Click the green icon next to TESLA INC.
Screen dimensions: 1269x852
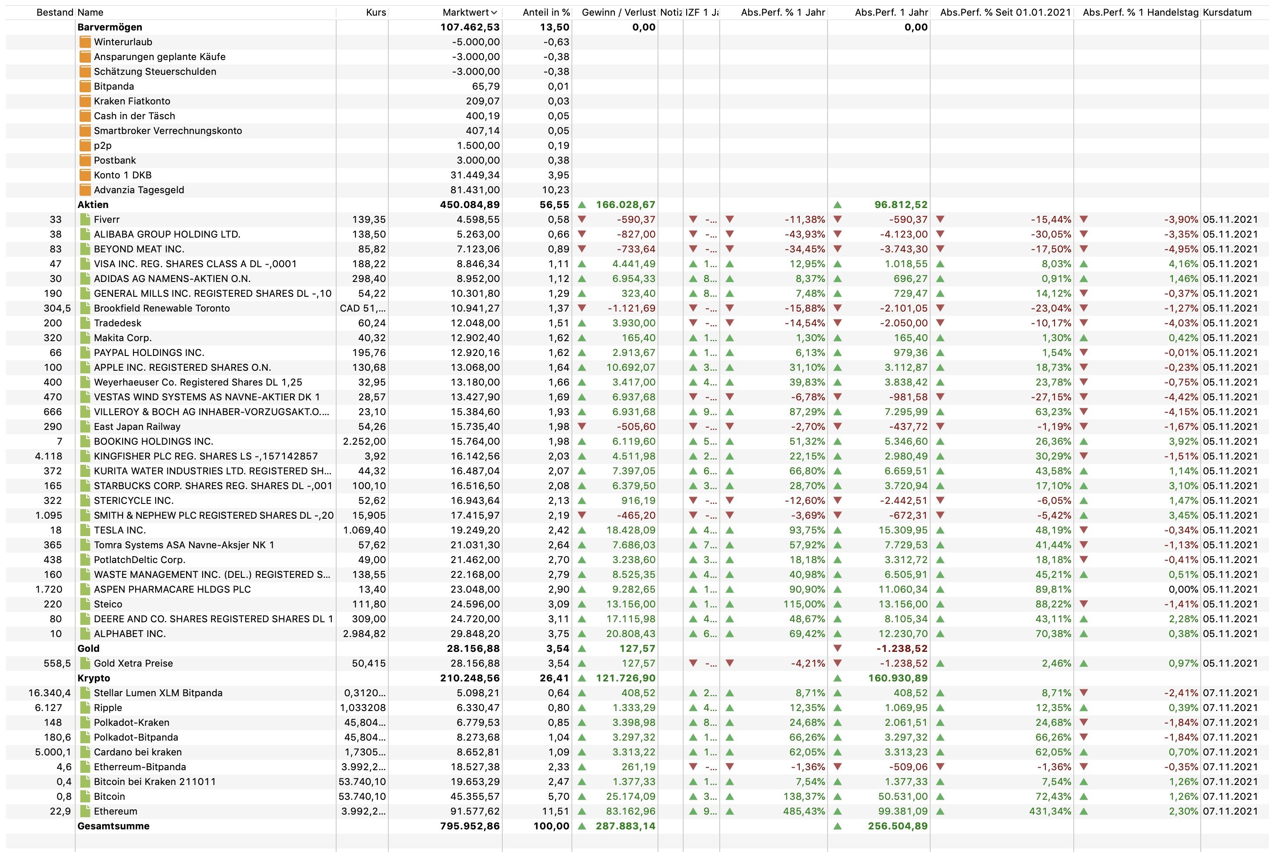click(x=85, y=530)
